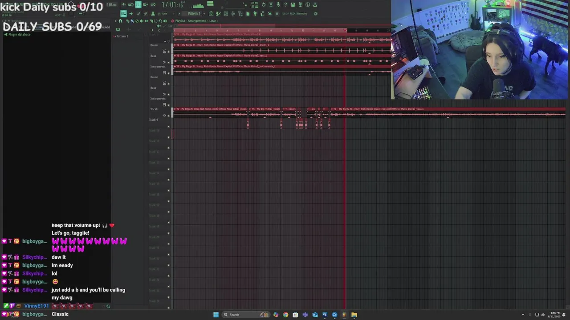Toggle the browser view icon
Image resolution: width=570 pixels, height=320 pixels.
[x=240, y=13]
